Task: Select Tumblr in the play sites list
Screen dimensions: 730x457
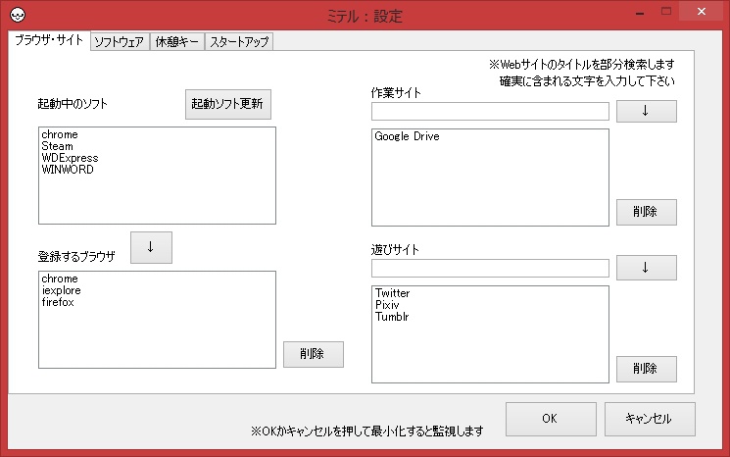Action: [392, 317]
